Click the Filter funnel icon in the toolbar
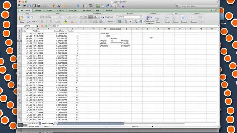The height and width of the screenshot is (133, 237). tap(91, 6)
